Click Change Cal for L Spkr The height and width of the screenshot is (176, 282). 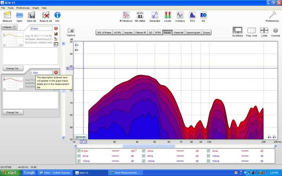tap(13, 112)
